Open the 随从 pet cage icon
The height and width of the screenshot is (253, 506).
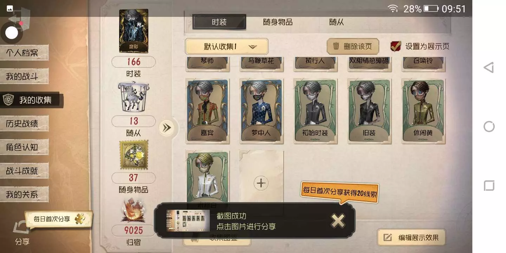(x=134, y=97)
